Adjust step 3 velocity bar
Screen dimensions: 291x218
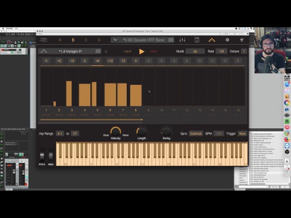click(69, 93)
